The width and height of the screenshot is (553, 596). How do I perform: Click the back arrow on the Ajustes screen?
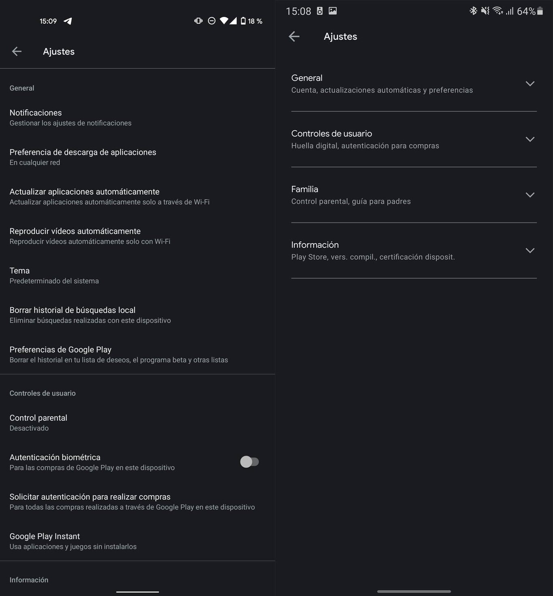click(16, 51)
